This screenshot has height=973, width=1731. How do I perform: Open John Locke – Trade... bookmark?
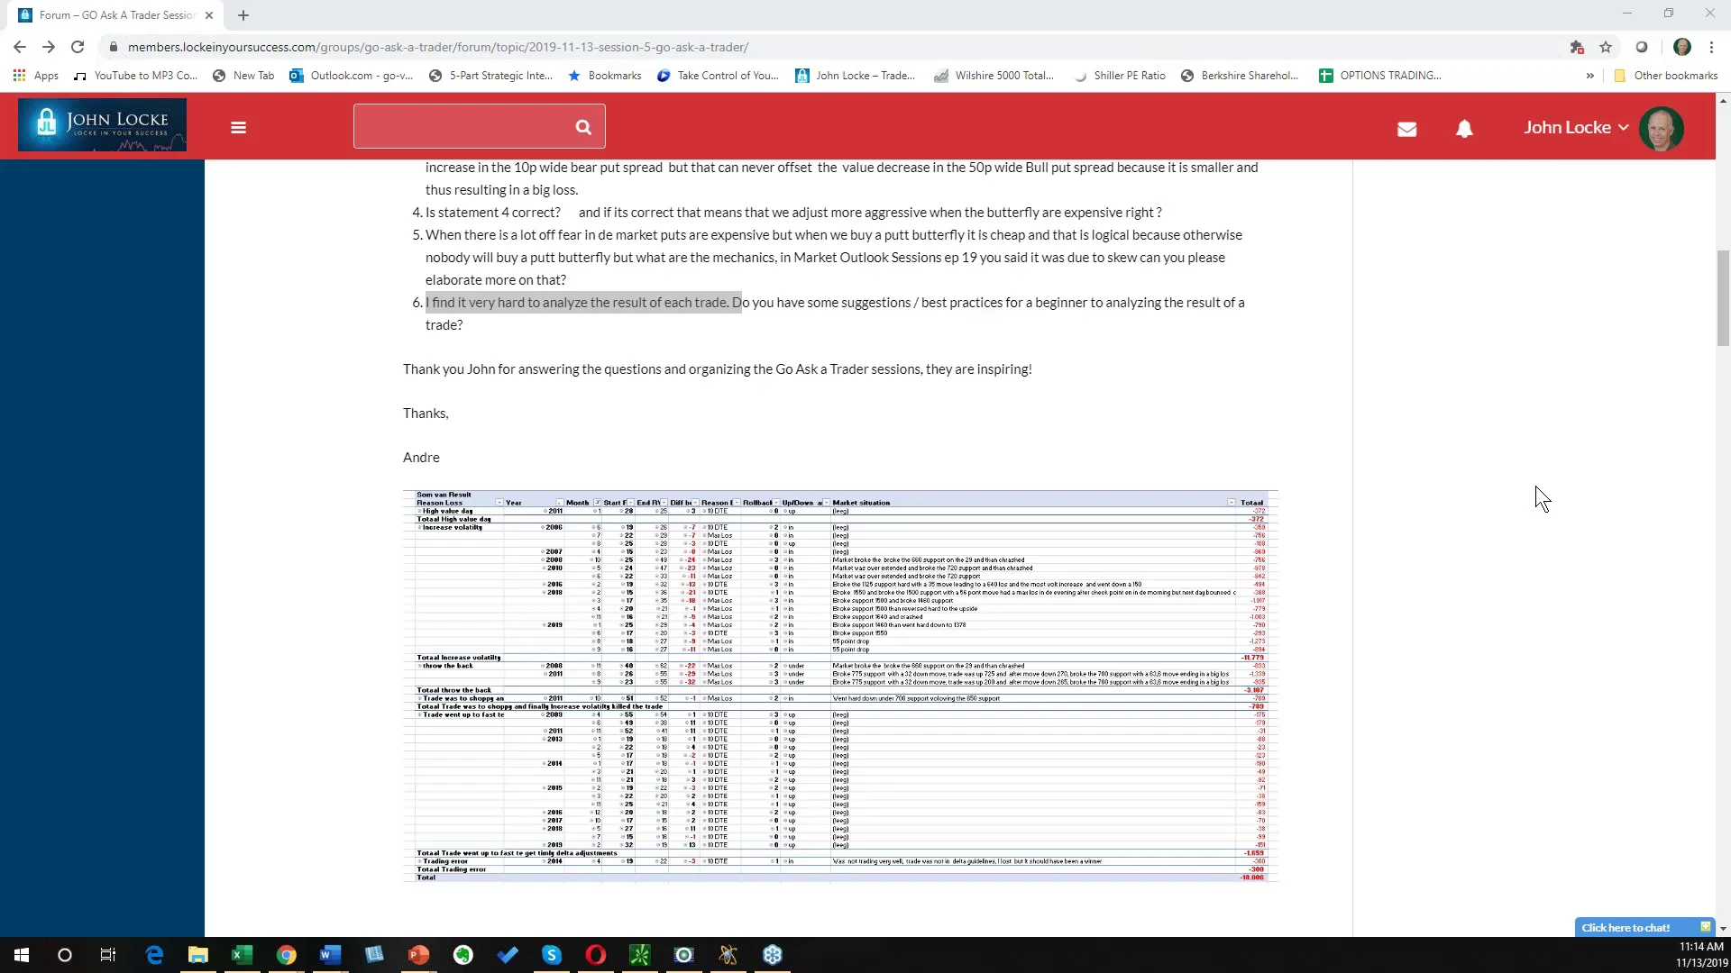click(x=856, y=76)
